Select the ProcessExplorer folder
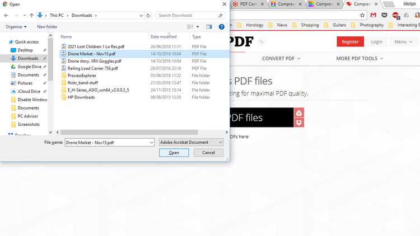Screen dimensions: 420x236 [82, 75]
